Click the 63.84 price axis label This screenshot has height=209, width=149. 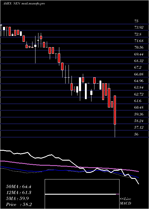coord(139,87)
